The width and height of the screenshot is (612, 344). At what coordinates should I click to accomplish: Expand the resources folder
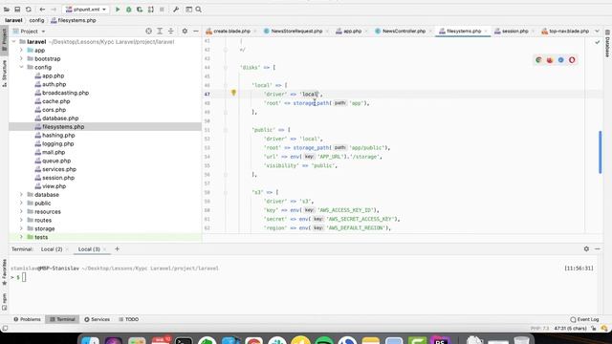pyautogui.click(x=21, y=212)
